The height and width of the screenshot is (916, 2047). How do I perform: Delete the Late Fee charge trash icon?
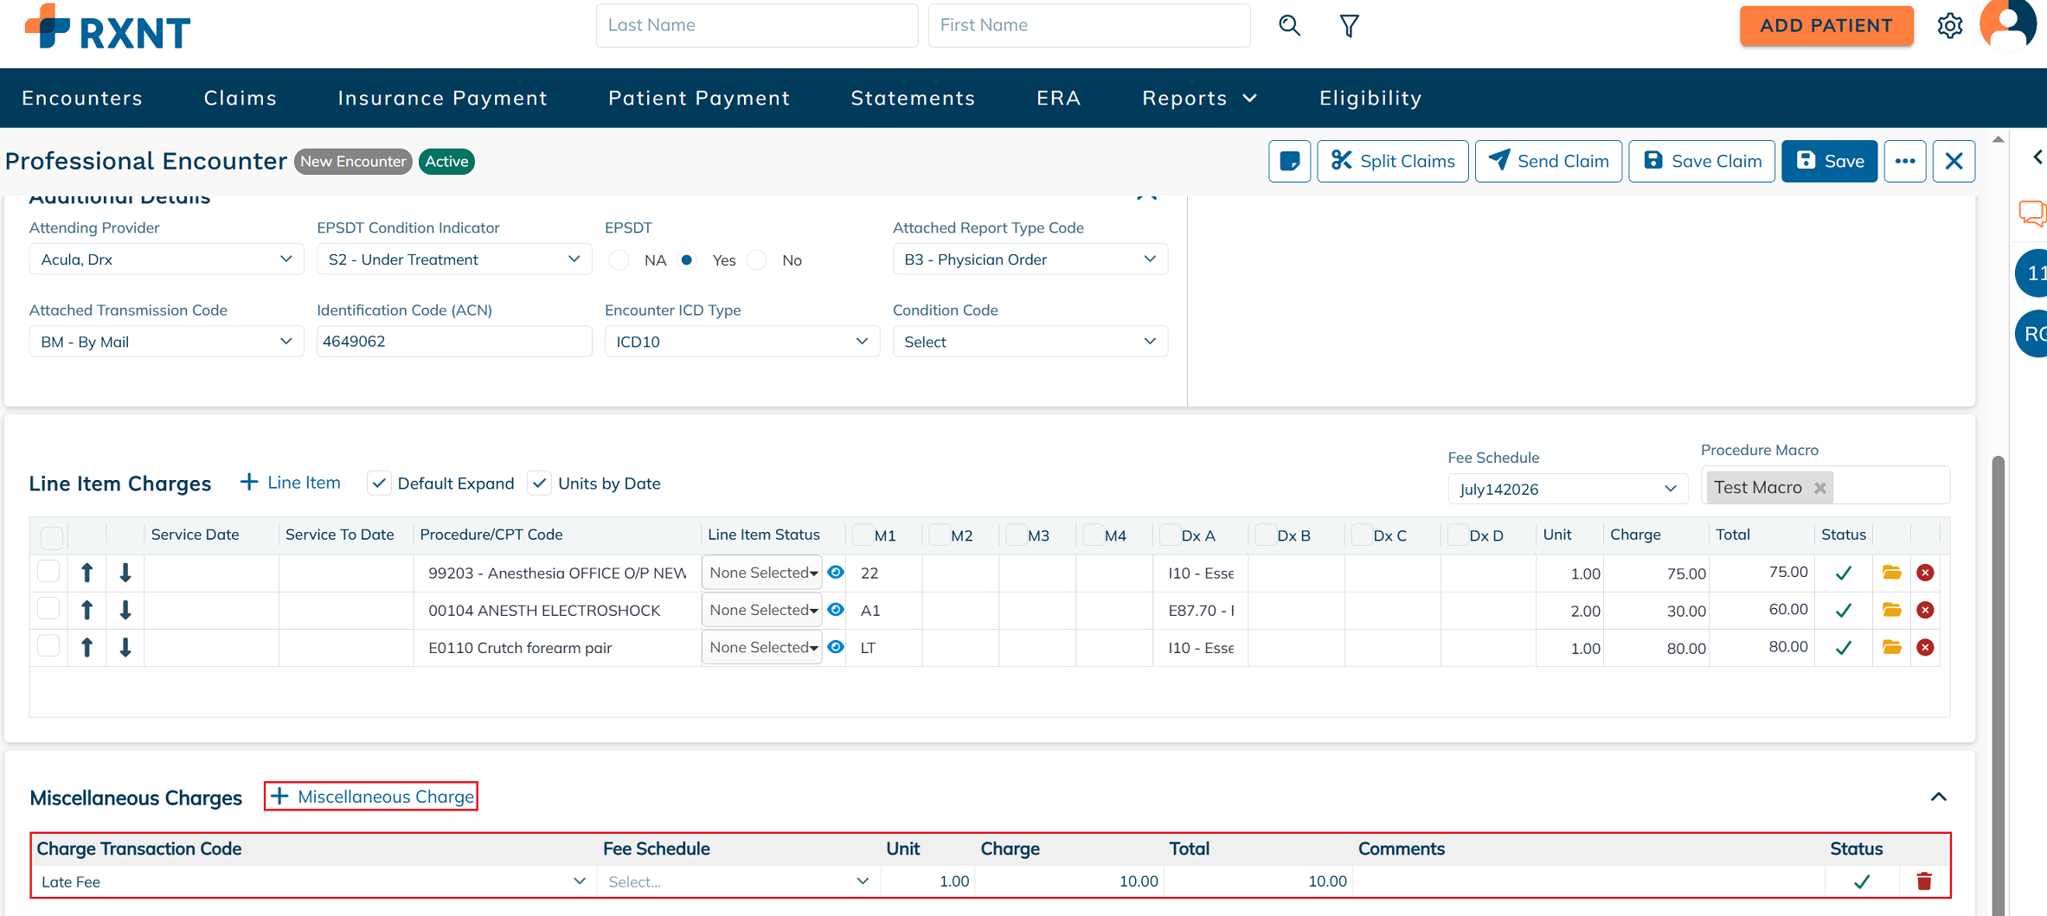point(1924,881)
